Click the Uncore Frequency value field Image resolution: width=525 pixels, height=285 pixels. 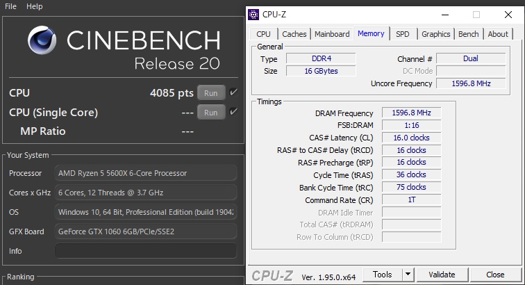pos(471,83)
